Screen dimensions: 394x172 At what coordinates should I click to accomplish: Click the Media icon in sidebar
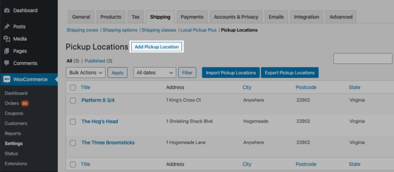7,39
